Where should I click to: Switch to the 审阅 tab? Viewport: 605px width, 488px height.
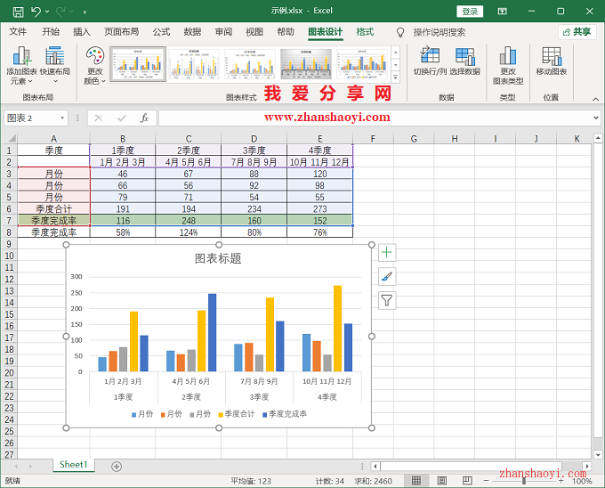click(x=223, y=32)
